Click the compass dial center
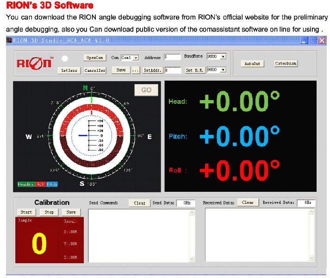This screenshot has height=278, width=330. 87,136
